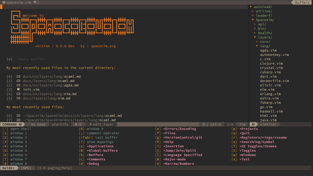Click the COMMAND mode indicator
The width and height of the screenshot is (313, 176).
(9, 125)
